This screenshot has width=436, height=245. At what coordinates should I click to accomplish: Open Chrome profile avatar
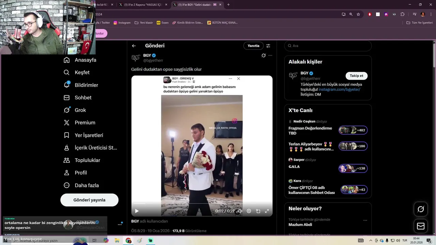pos(423,14)
